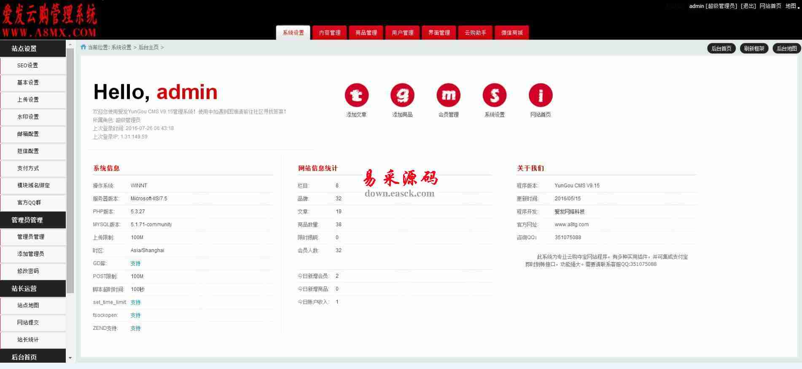Screen dimensions: 802x369
Task: Select 模块域名绑定 in the sidebar
Action: [x=33, y=186]
